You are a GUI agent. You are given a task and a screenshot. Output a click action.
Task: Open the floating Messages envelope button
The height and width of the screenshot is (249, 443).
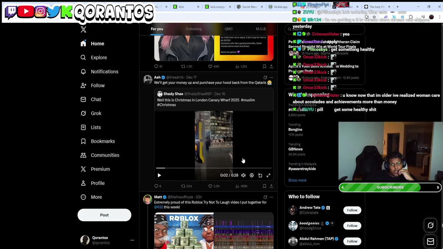pos(431,242)
